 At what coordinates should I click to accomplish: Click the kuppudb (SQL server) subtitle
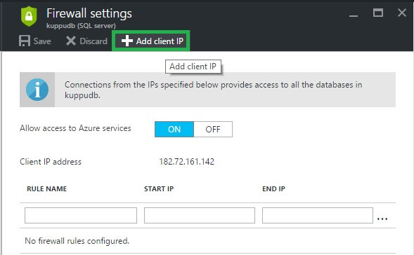[x=81, y=26]
